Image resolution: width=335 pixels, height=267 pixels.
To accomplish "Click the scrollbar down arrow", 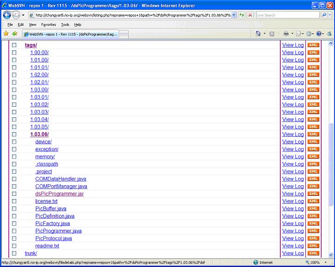I will tap(331, 255).
